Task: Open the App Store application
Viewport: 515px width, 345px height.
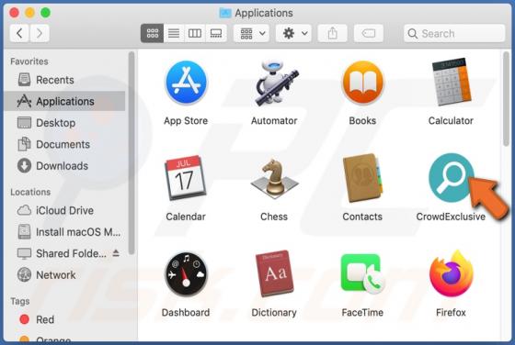Action: coord(186,83)
